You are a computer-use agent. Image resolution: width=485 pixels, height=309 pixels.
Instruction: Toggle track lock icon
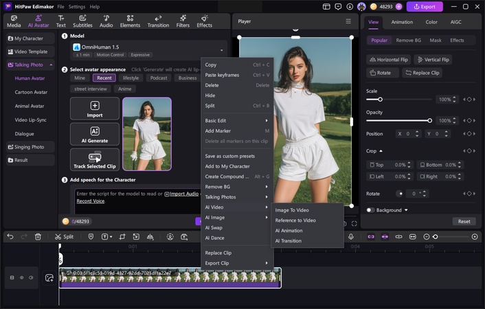(x=12, y=277)
